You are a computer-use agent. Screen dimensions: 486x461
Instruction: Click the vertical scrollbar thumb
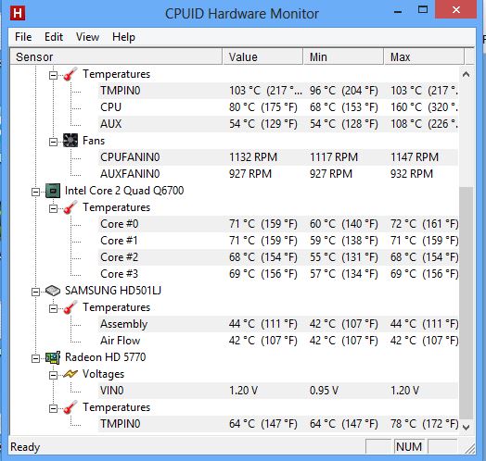coord(466,304)
